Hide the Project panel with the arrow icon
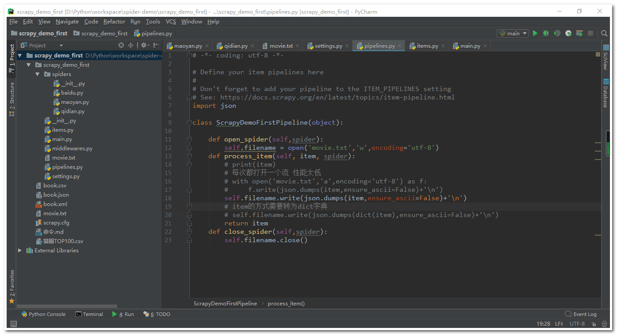This screenshot has width=617, height=335. pyautogui.click(x=156, y=45)
